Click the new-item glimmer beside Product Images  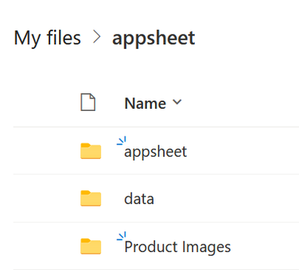[121, 236]
